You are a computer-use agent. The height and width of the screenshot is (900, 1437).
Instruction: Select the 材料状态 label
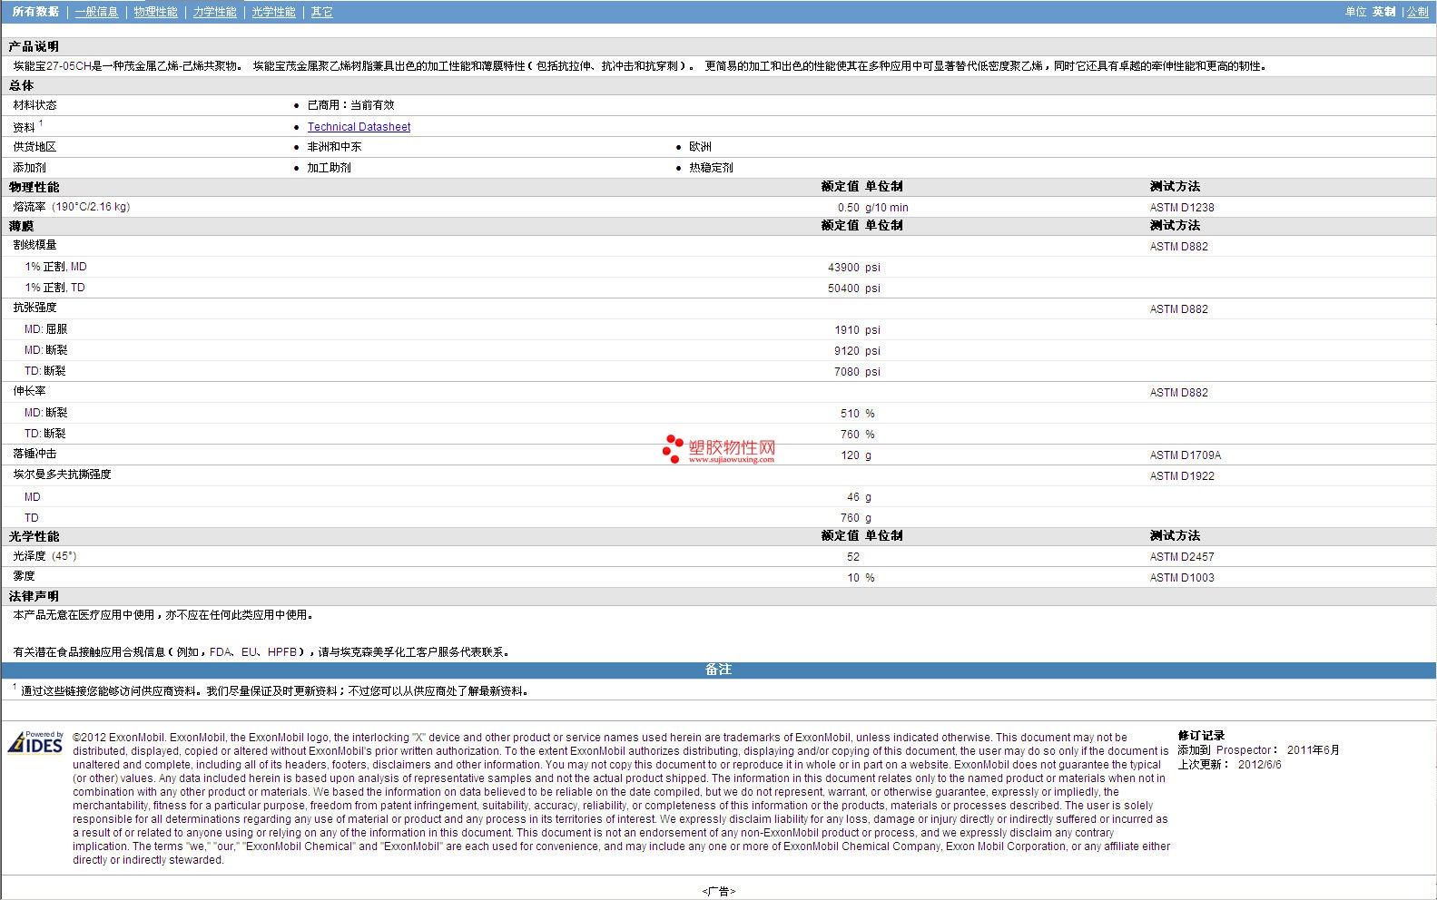(x=34, y=105)
